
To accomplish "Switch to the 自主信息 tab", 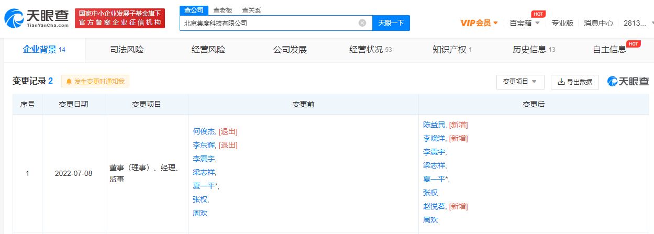I will pos(609,50).
